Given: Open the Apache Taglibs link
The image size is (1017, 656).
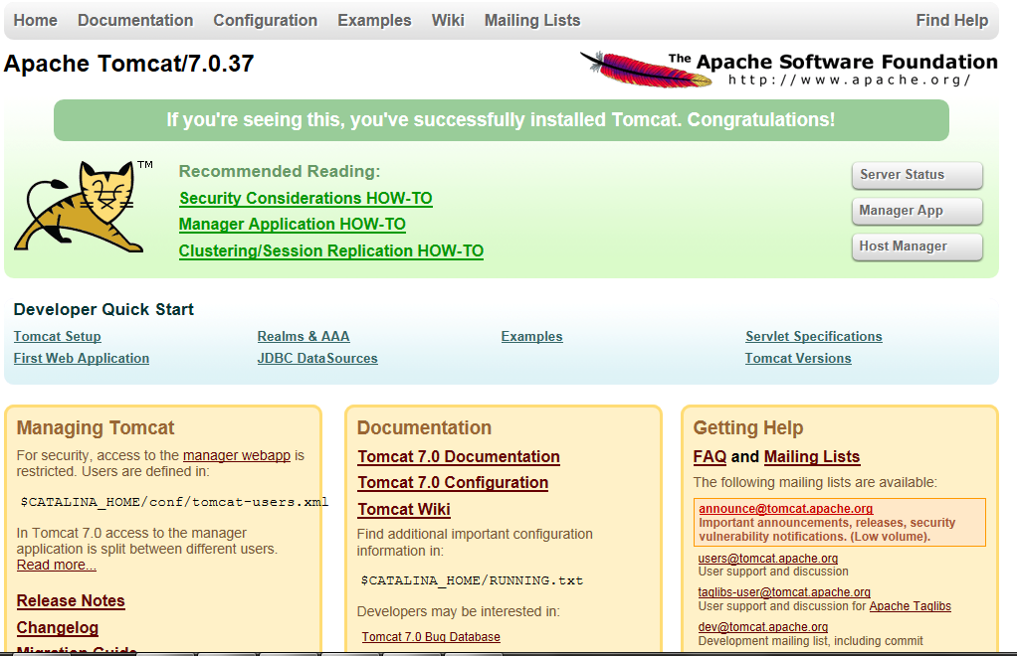Looking at the screenshot, I should (x=910, y=606).
